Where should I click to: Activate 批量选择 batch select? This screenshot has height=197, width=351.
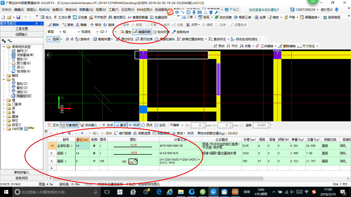pyautogui.click(x=159, y=17)
